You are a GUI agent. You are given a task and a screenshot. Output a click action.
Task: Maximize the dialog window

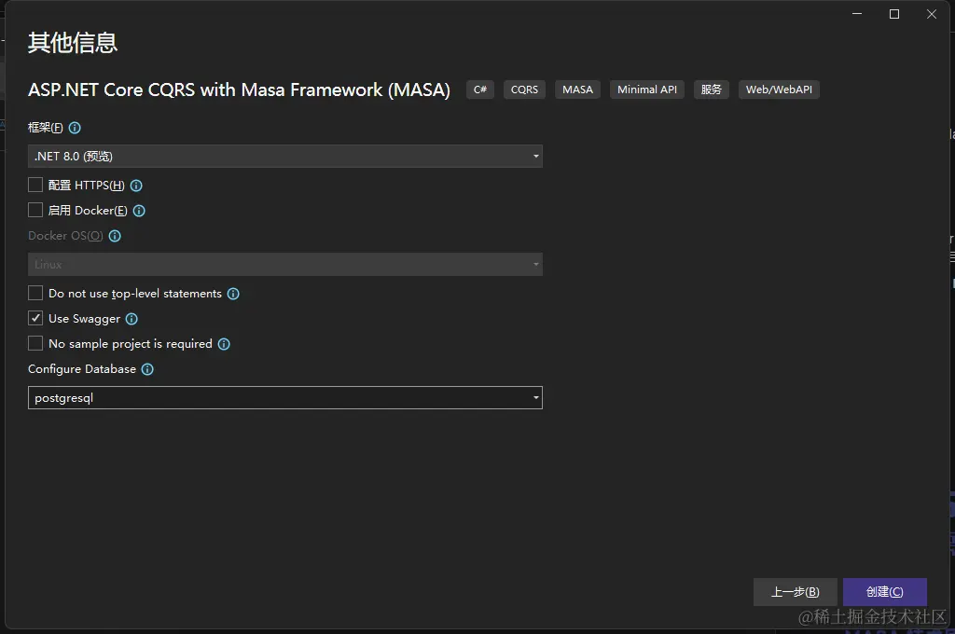[x=894, y=14]
